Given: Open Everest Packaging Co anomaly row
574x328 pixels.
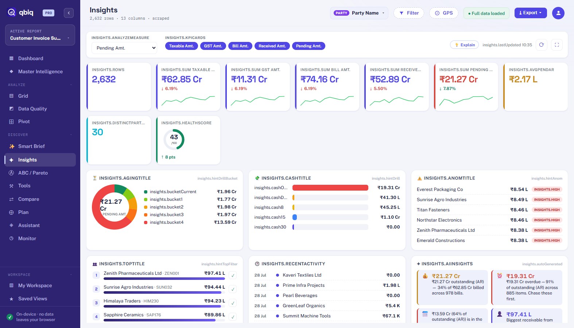Looking at the screenshot, I should coord(489,190).
